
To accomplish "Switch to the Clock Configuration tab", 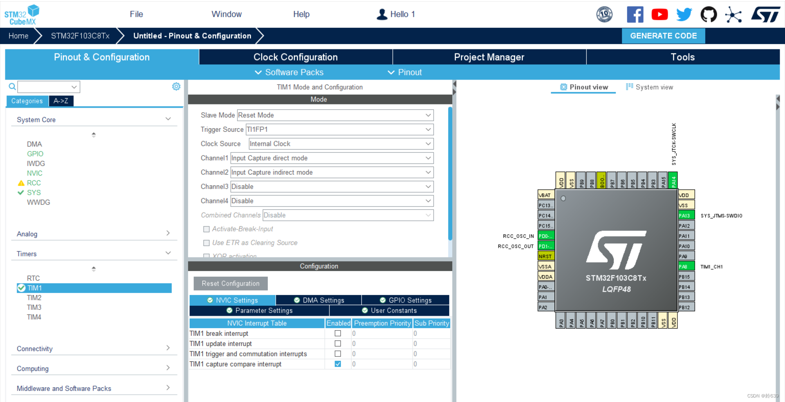I will (296, 57).
